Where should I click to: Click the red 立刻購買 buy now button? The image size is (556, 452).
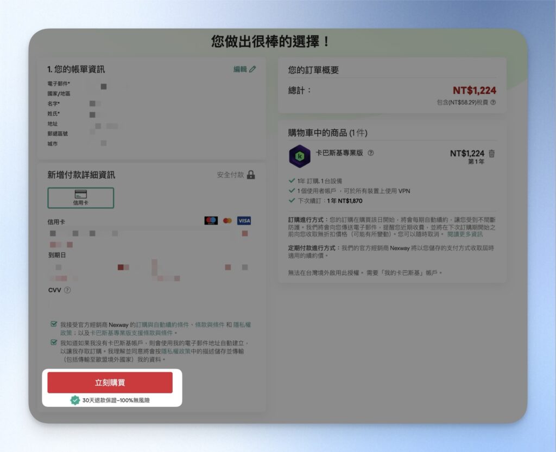pos(110,383)
